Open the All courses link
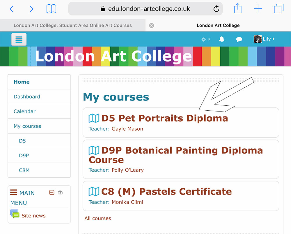 click(97, 218)
